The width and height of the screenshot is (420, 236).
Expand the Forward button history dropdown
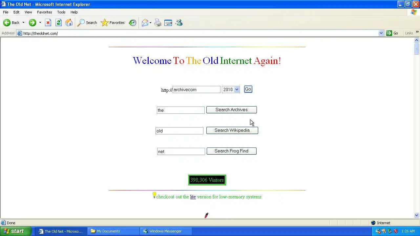(40, 23)
